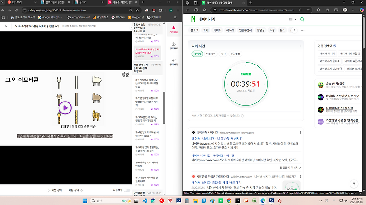366x205 pixels.
Task: Collapse curriculum sidebar with the chevron handle
Action: (x=131, y=27)
